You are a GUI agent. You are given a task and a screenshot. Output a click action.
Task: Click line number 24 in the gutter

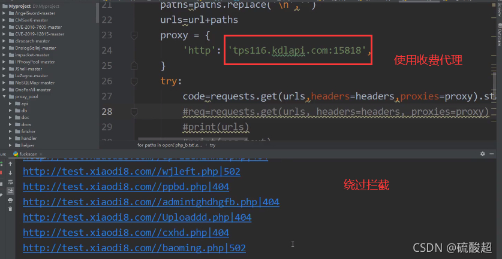click(107, 50)
